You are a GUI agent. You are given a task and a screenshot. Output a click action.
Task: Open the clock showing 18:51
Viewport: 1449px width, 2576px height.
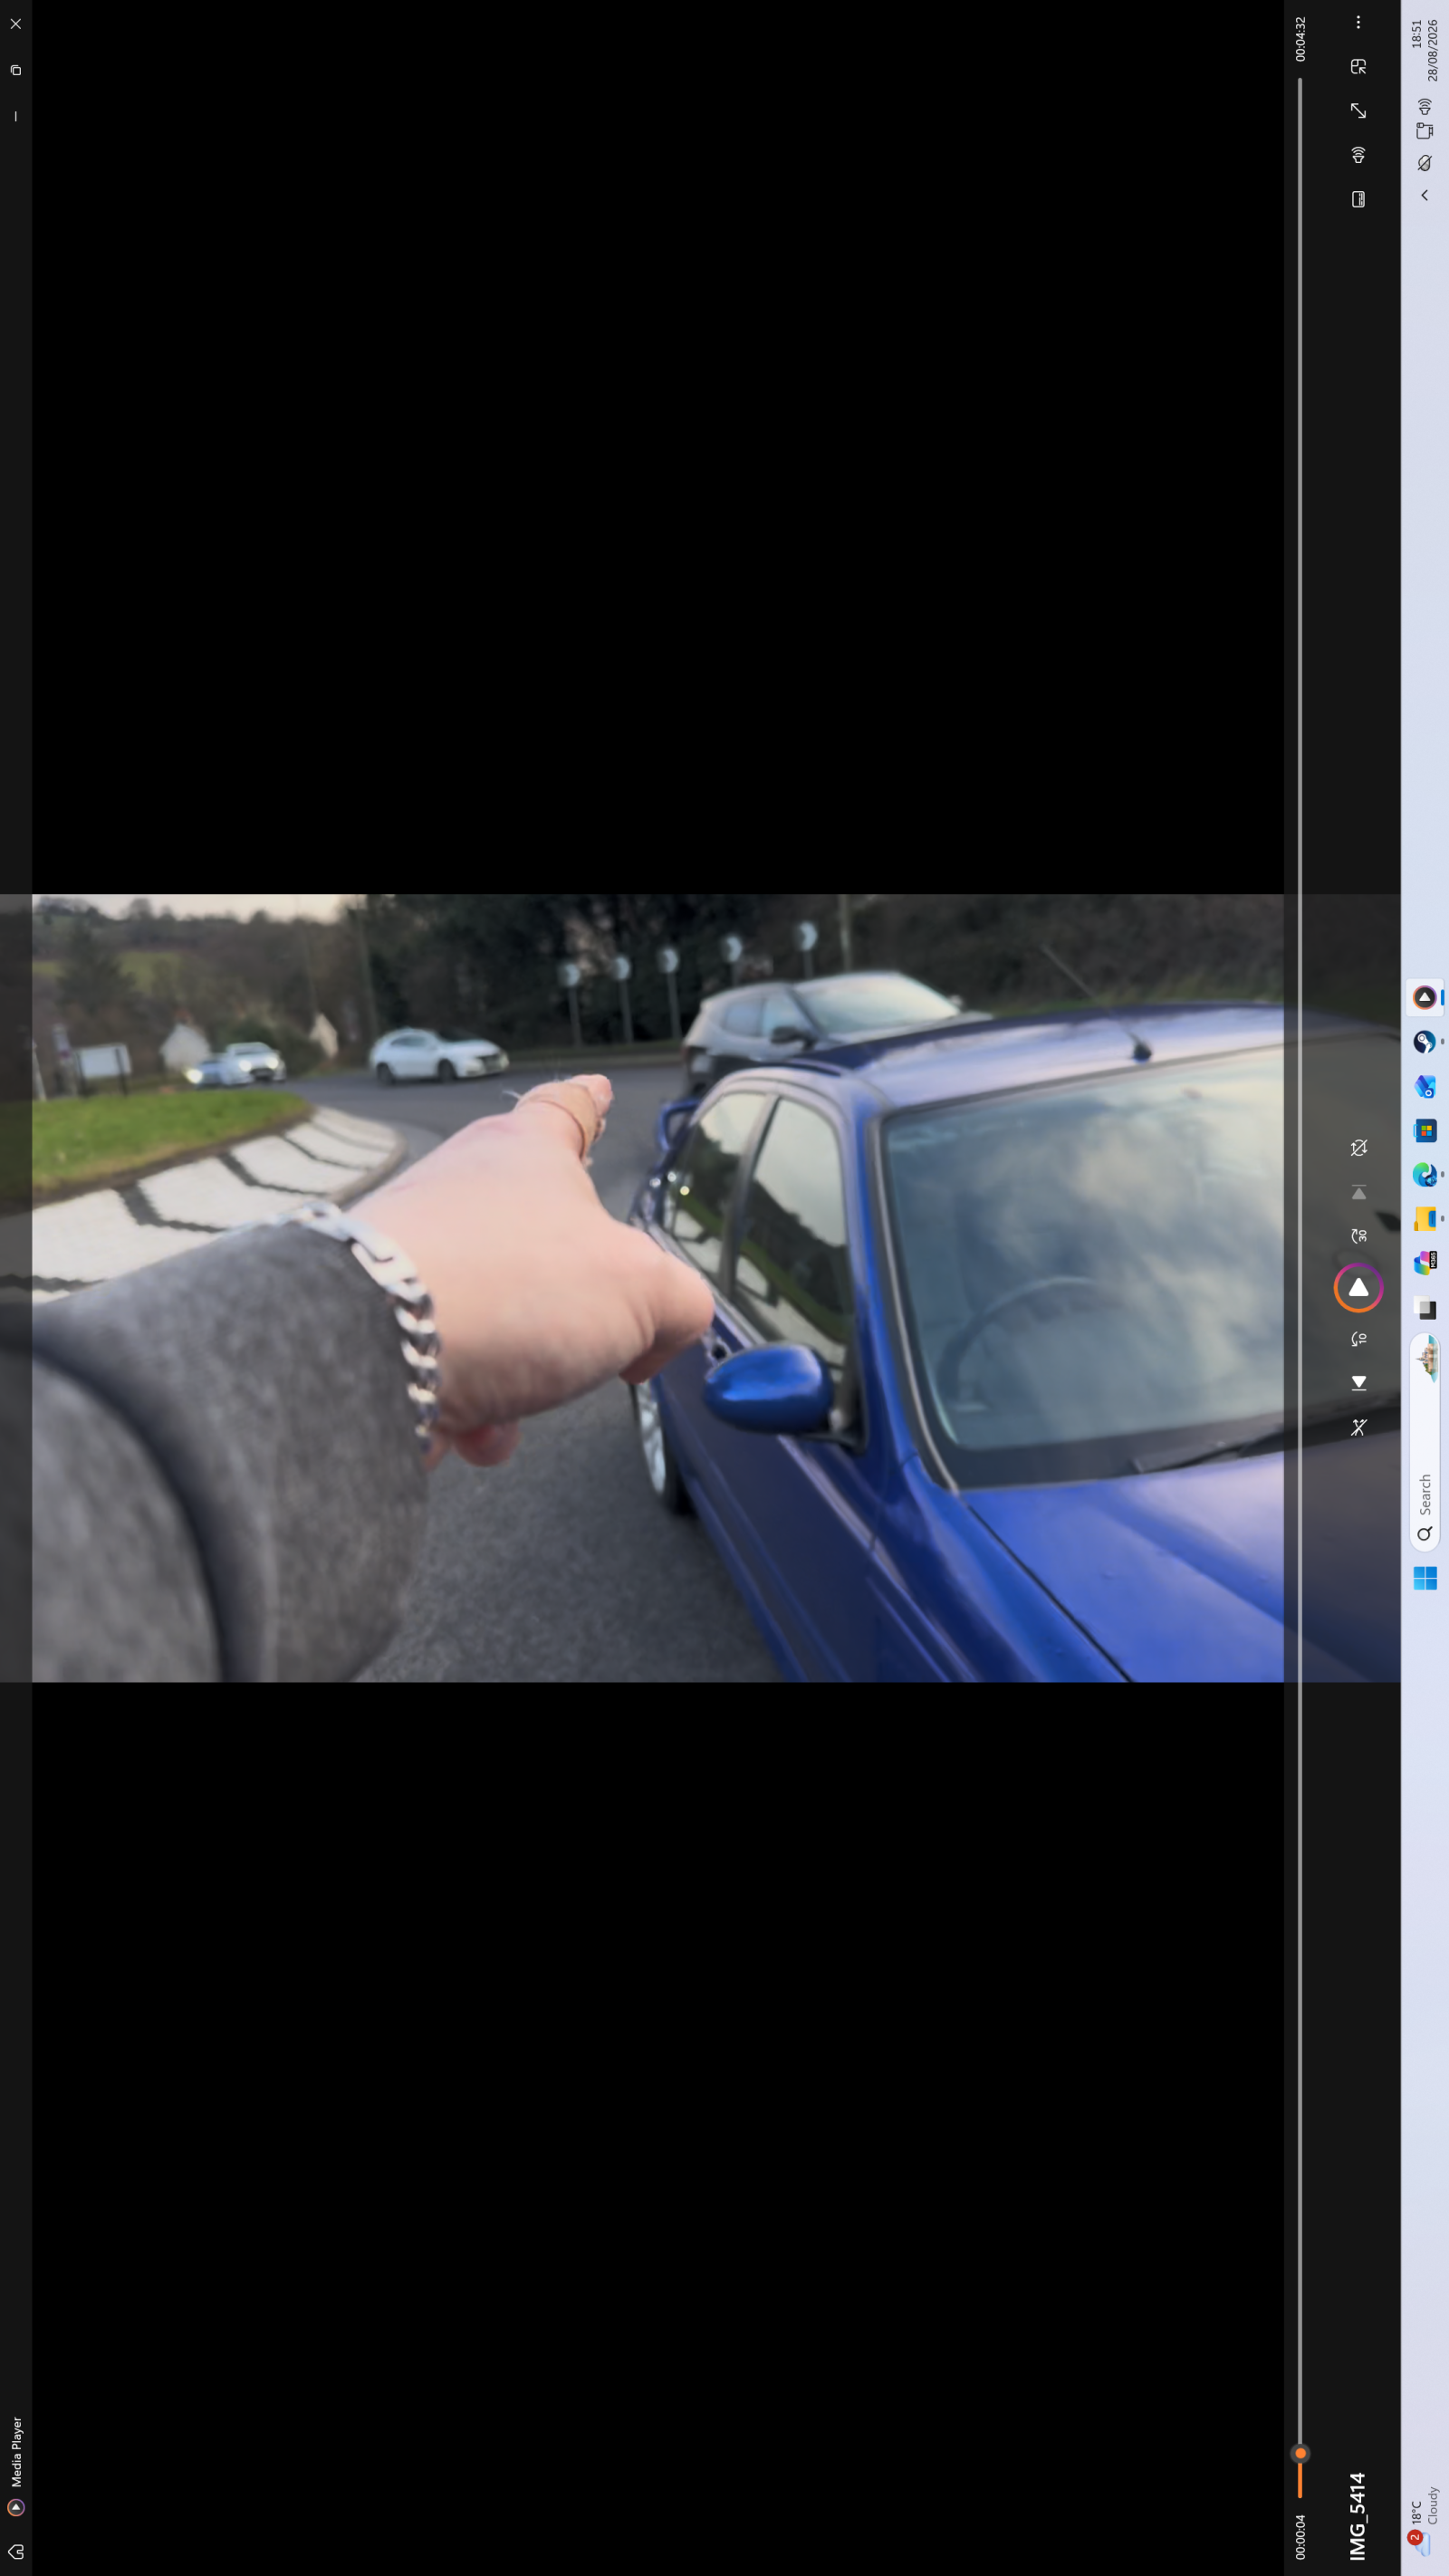[1425, 50]
